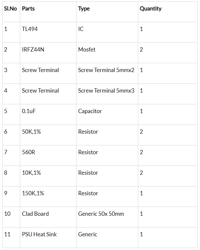
Task: Select the 560R part cell
Action: (x=29, y=152)
